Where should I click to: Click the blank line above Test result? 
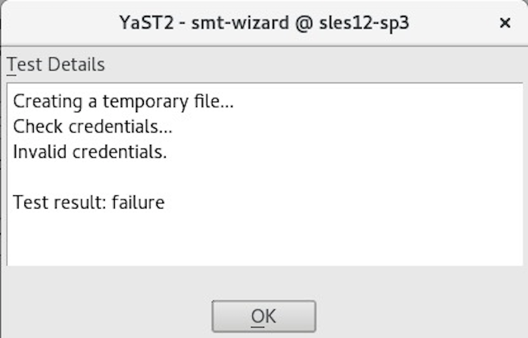[x=198, y=177]
